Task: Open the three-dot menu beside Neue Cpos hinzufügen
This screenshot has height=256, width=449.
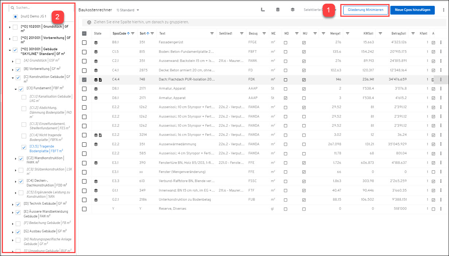Action: (x=443, y=10)
